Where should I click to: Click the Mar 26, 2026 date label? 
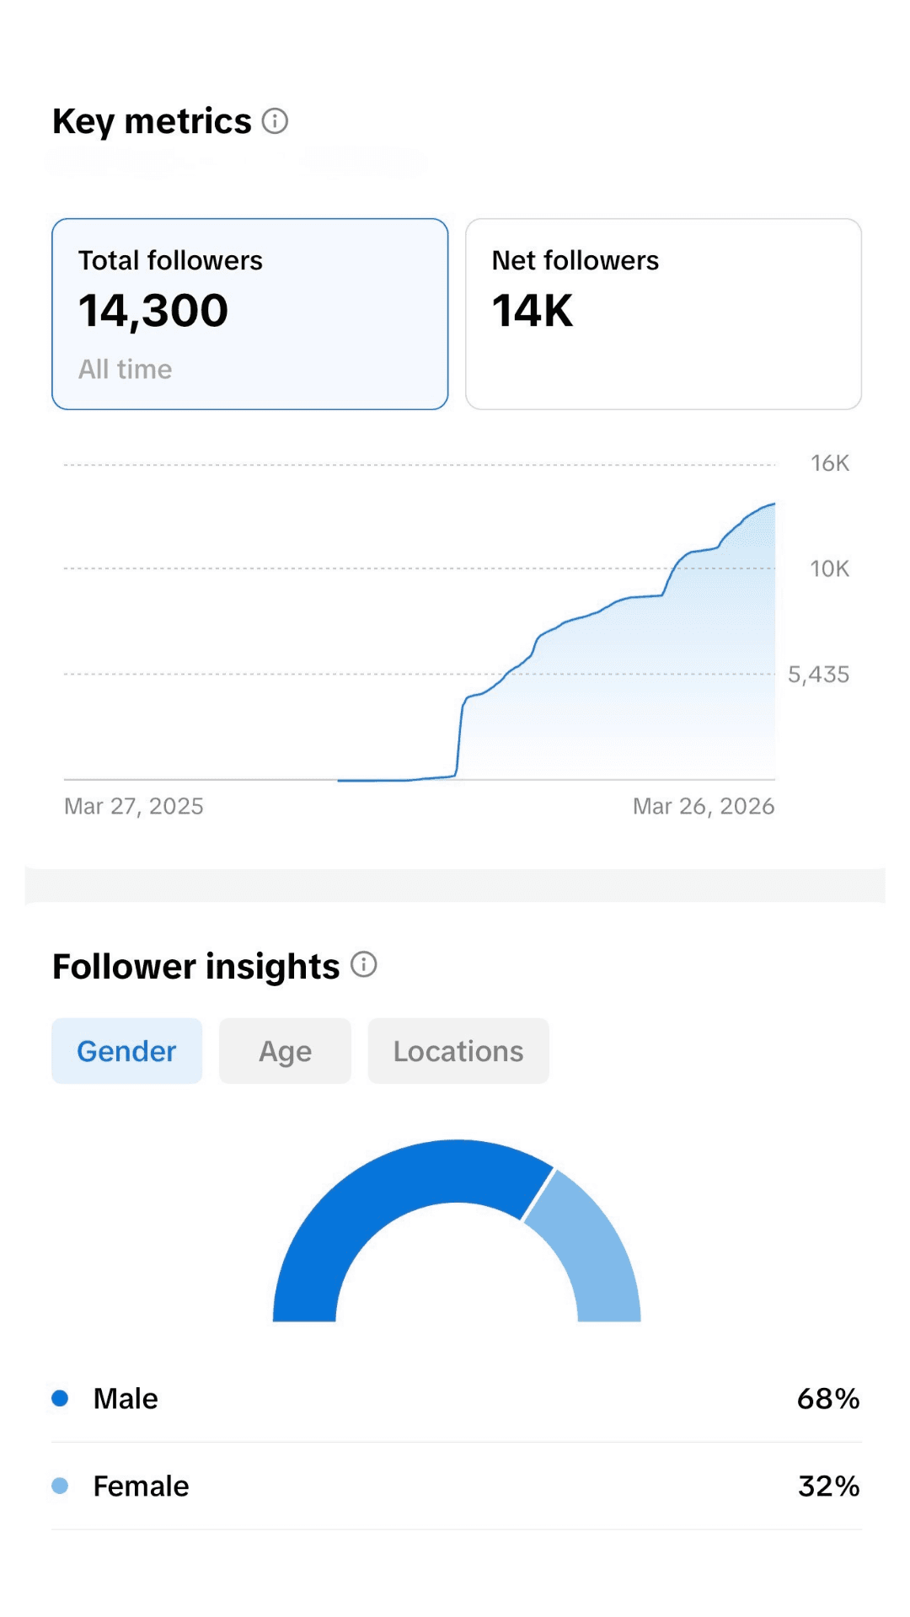tap(704, 806)
